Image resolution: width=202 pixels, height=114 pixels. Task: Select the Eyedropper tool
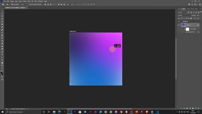[2, 27]
